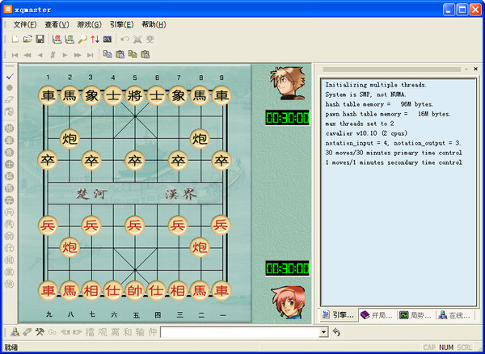This screenshot has width=485, height=354.
Task: Select the red 炮 on file 二
Action: coord(200,247)
